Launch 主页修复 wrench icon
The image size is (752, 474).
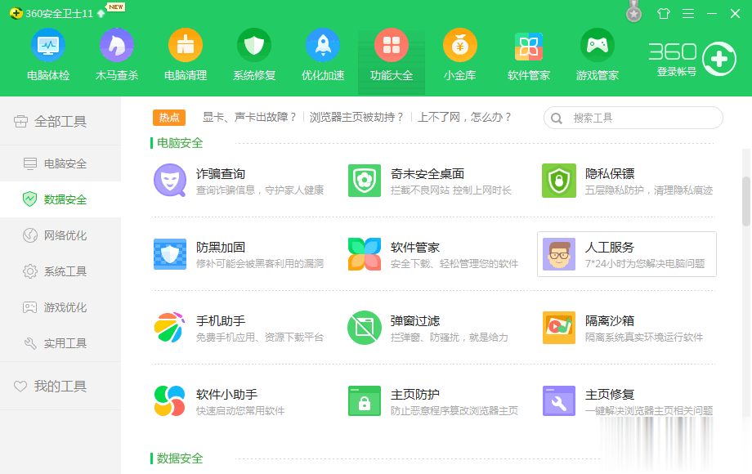(559, 400)
